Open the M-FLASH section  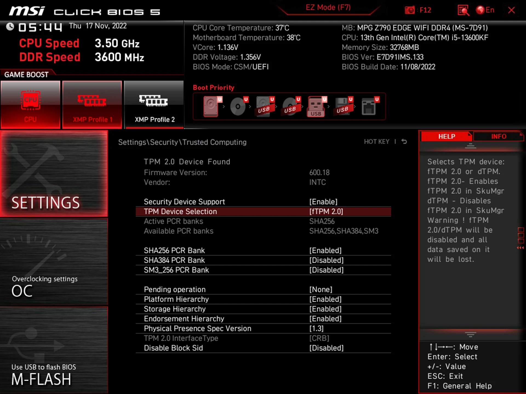(x=54, y=350)
